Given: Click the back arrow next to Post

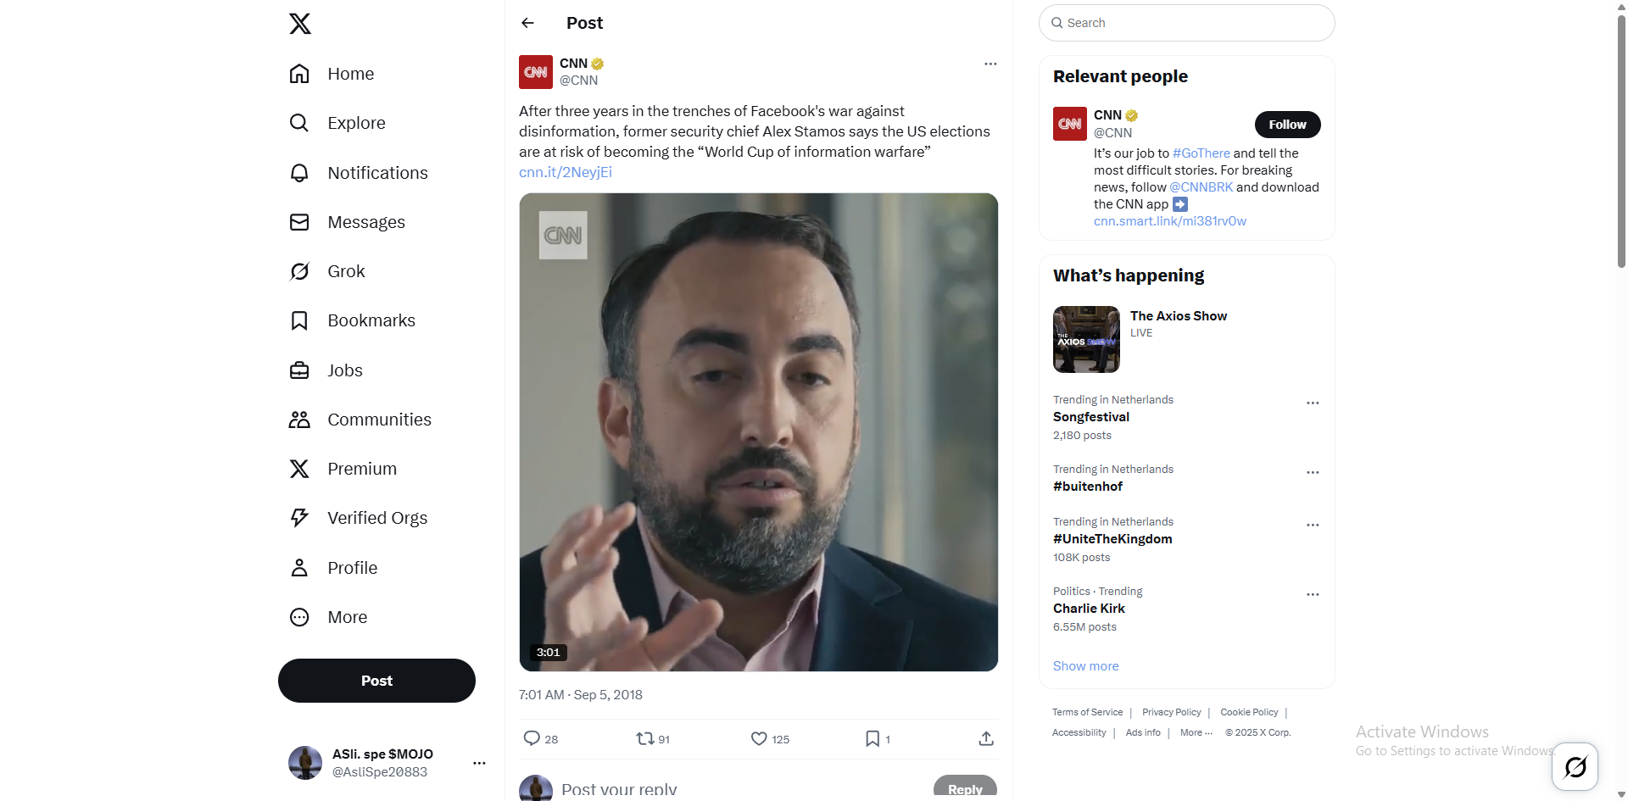Looking at the screenshot, I should 527,23.
